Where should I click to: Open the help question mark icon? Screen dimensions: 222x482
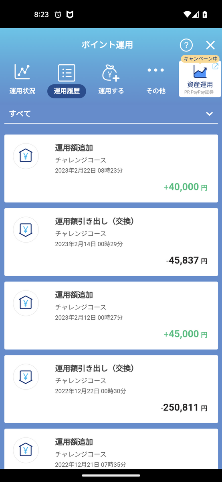tap(186, 45)
